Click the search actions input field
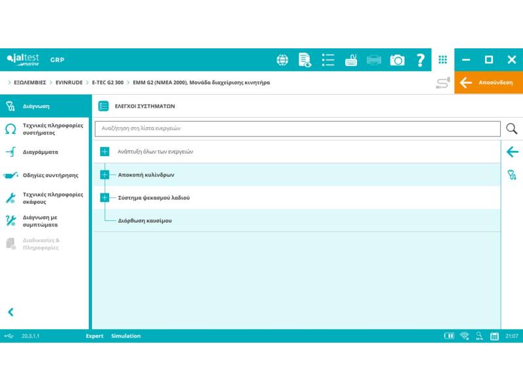Screen dimensions: 523x392 [297, 129]
